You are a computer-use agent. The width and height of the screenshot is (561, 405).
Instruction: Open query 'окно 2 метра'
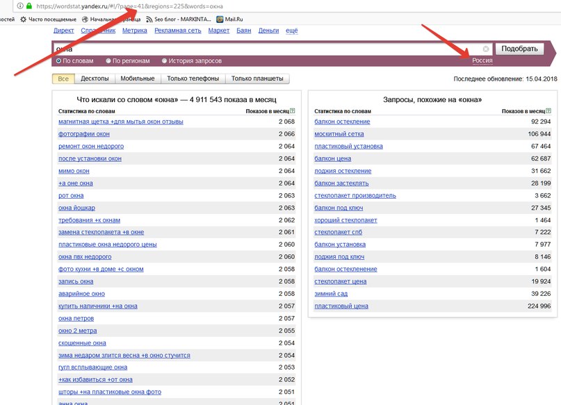78,331
